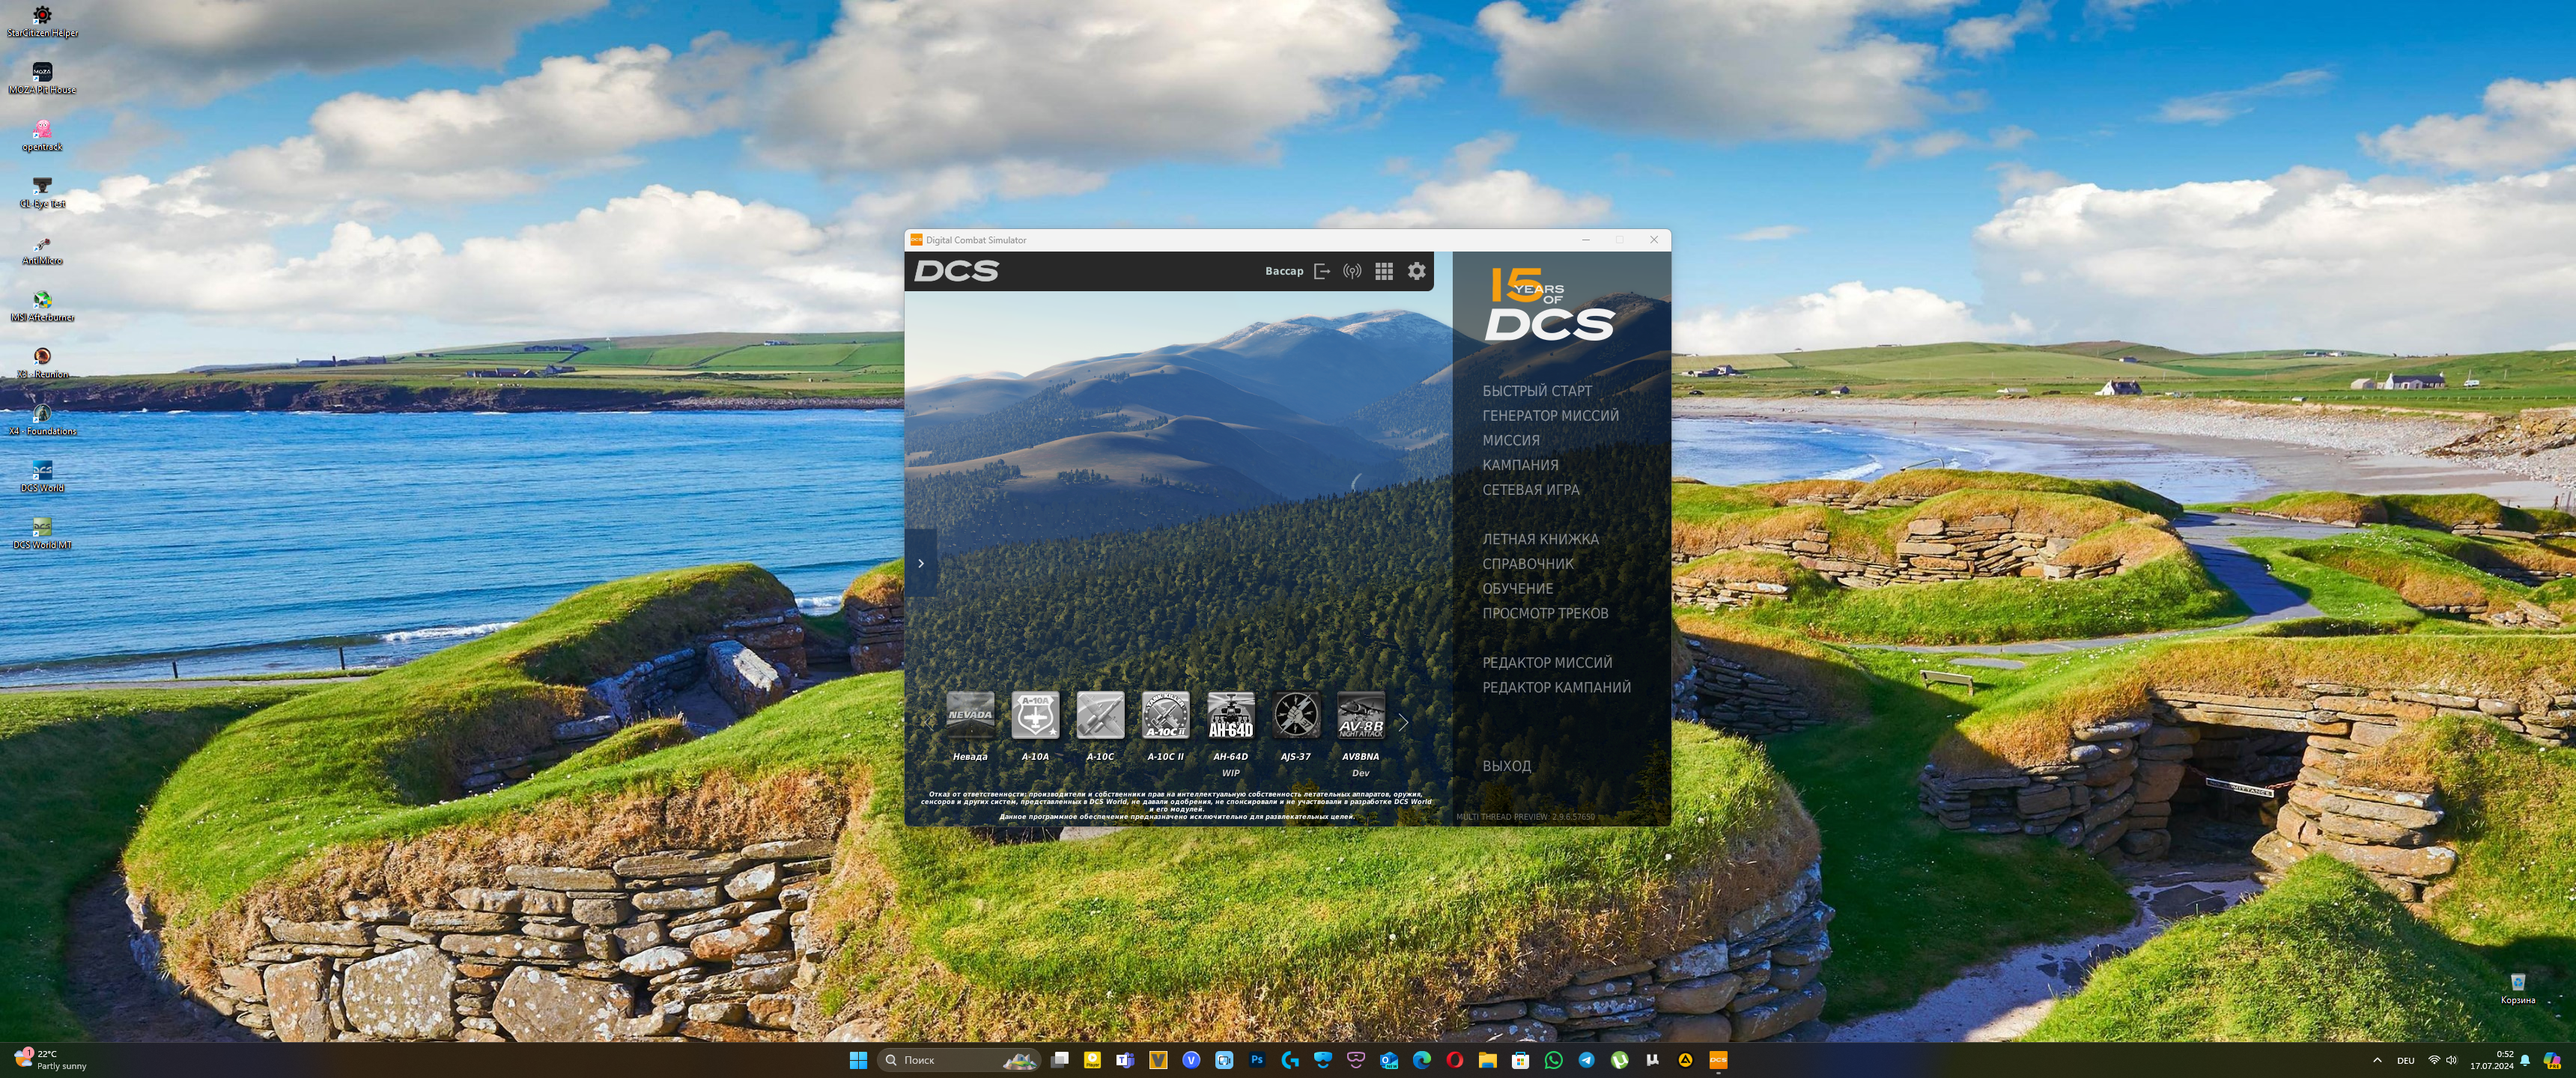Select the AH-64D module icon
The height and width of the screenshot is (1078, 2576).
pos(1231,715)
